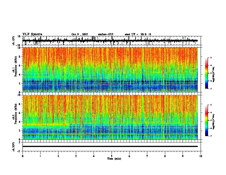Click the ch.1 colorbar "log(PSD)" label

click(213, 74)
